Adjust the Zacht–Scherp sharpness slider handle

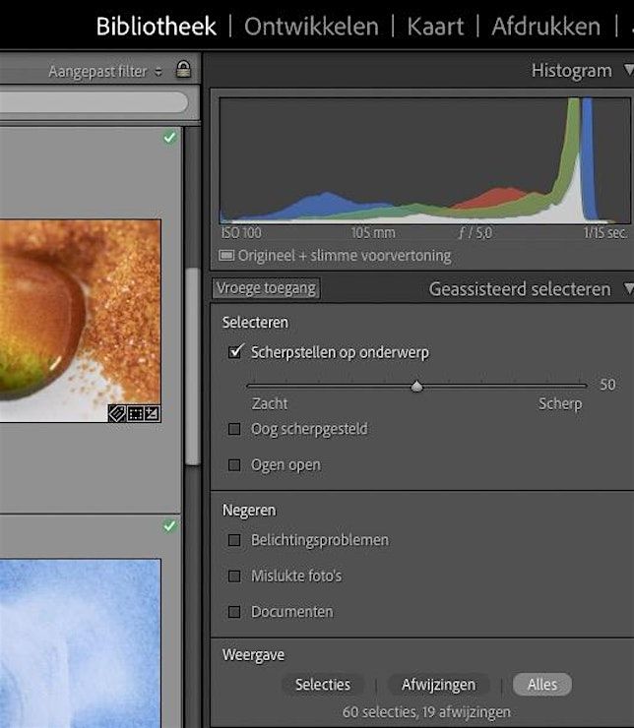tap(417, 387)
